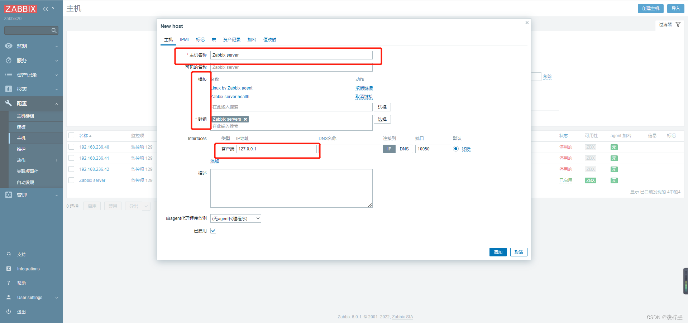
Task: Check the 192.168.236.42 host checkbox
Action: (x=71, y=169)
